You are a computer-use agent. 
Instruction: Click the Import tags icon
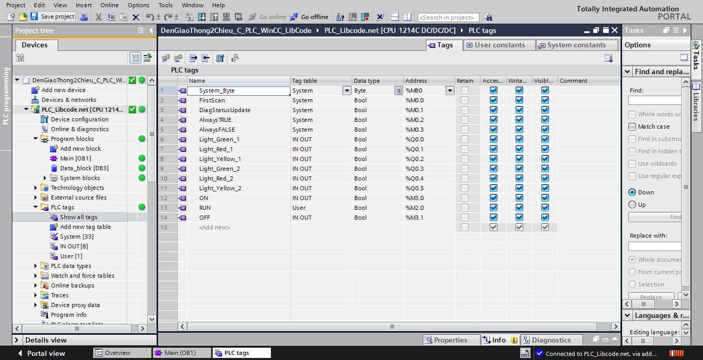pyautogui.click(x=205, y=58)
